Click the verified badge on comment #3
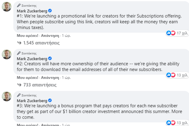Screen dimensions: 189x126 point(50,100)
